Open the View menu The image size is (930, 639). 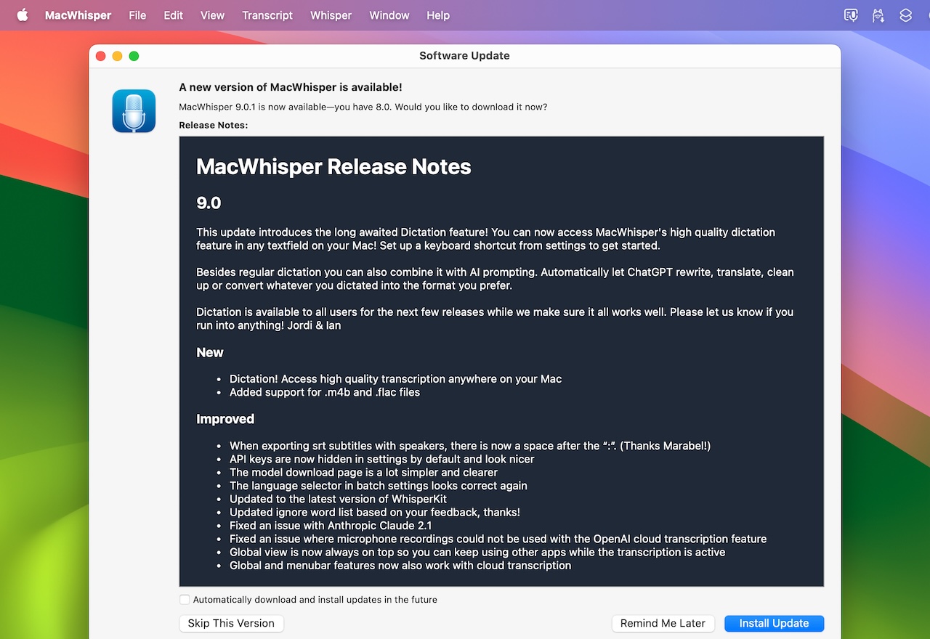point(212,15)
